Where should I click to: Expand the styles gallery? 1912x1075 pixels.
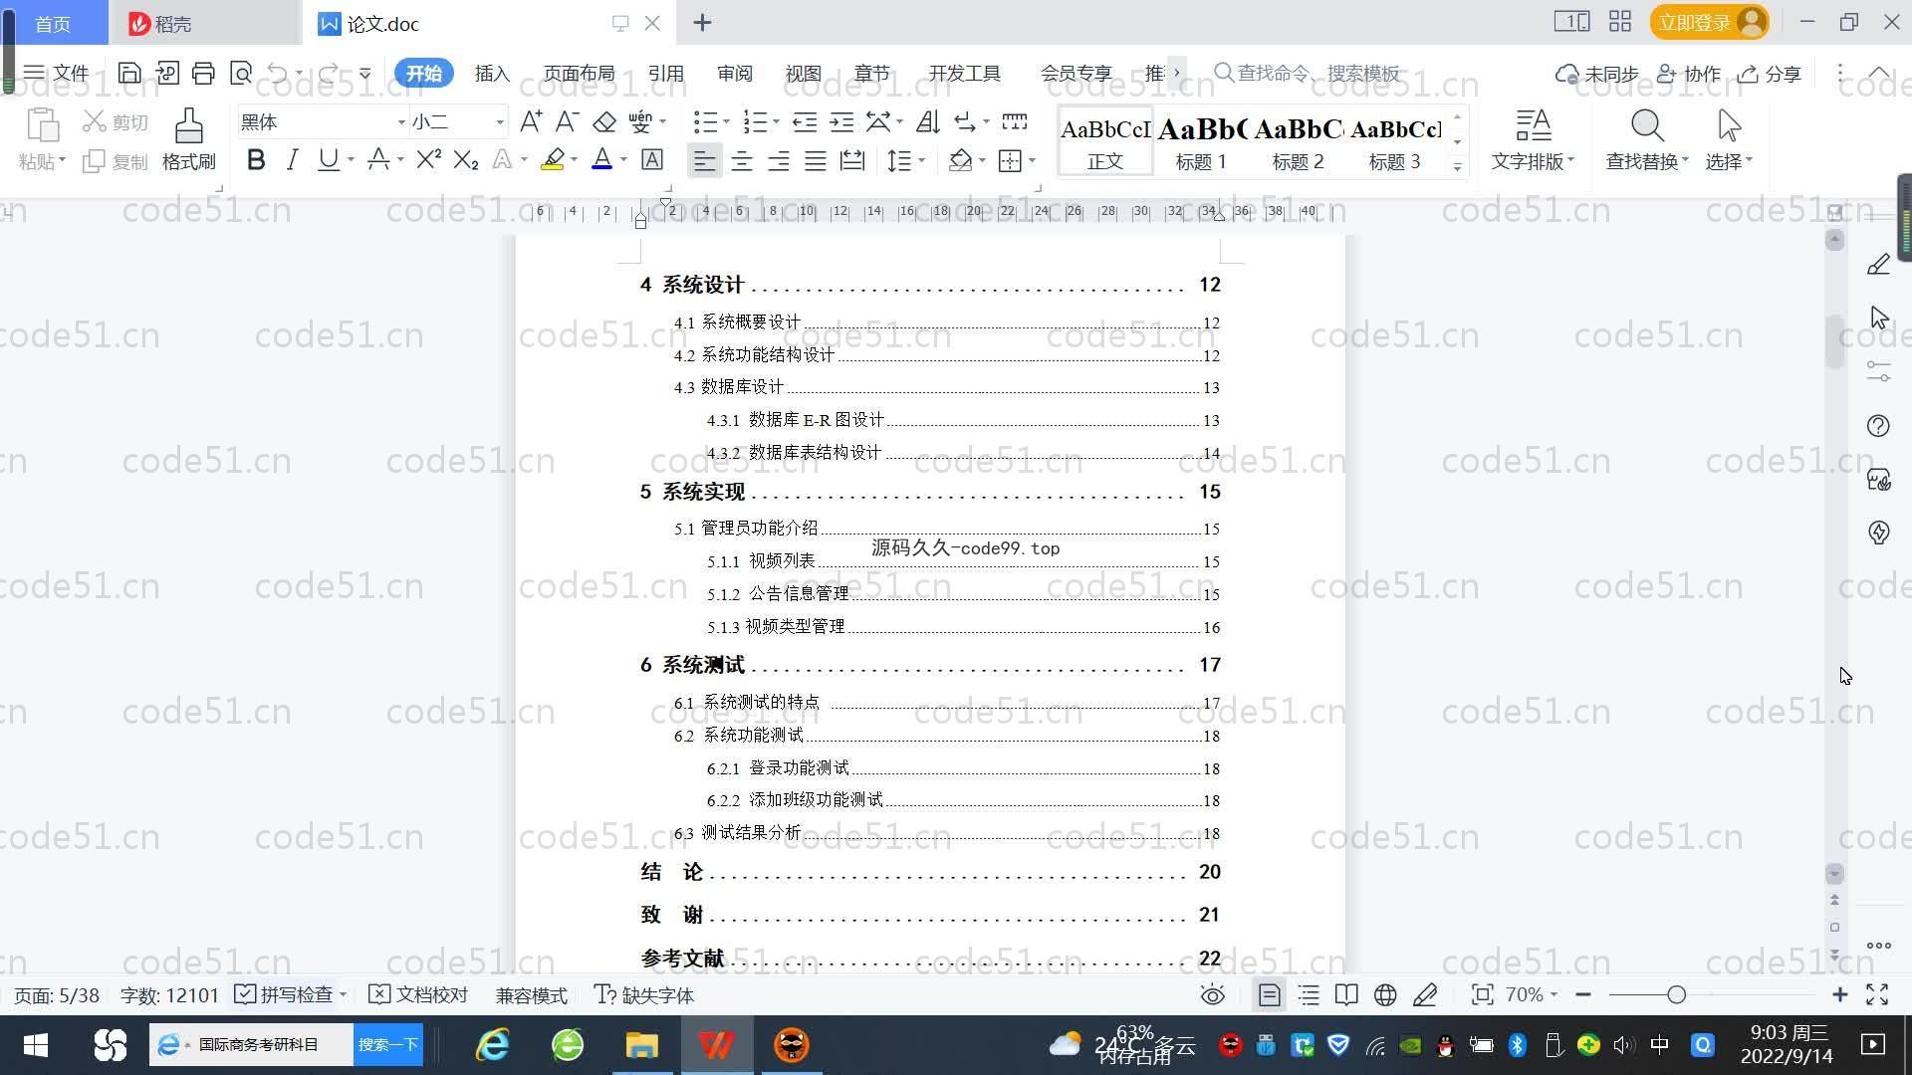[x=1457, y=166]
